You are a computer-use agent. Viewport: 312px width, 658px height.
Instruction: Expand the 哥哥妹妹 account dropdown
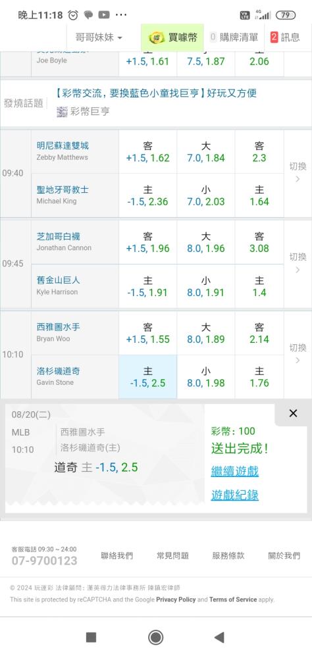pos(99,38)
